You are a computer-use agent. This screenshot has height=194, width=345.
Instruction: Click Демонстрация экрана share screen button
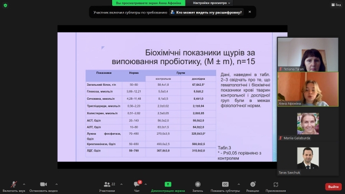pyautogui.click(x=168, y=186)
